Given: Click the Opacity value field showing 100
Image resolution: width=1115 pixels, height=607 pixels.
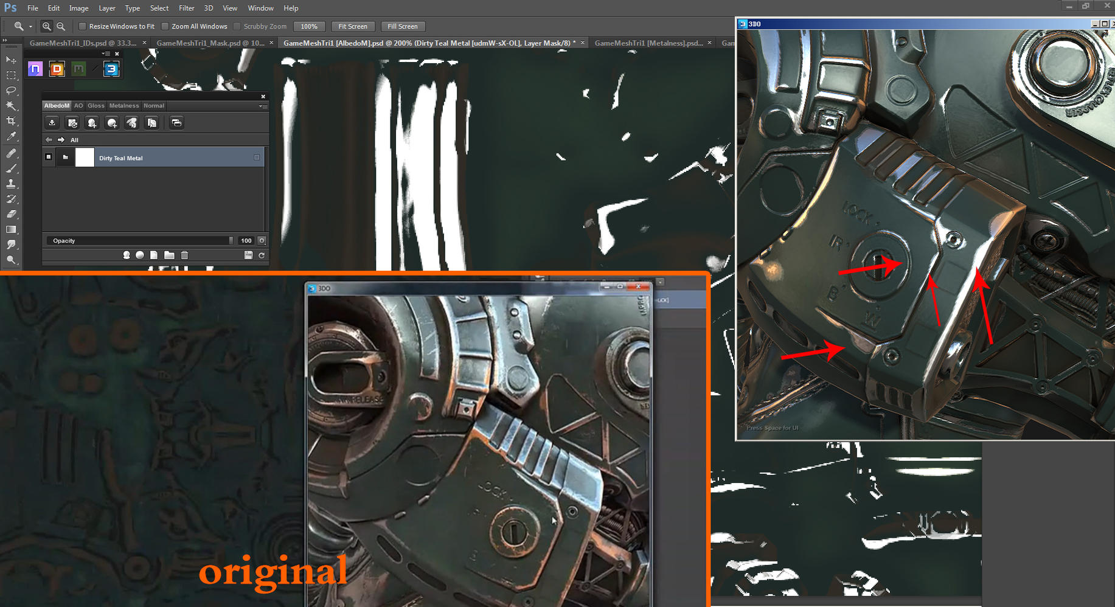Looking at the screenshot, I should [x=246, y=240].
